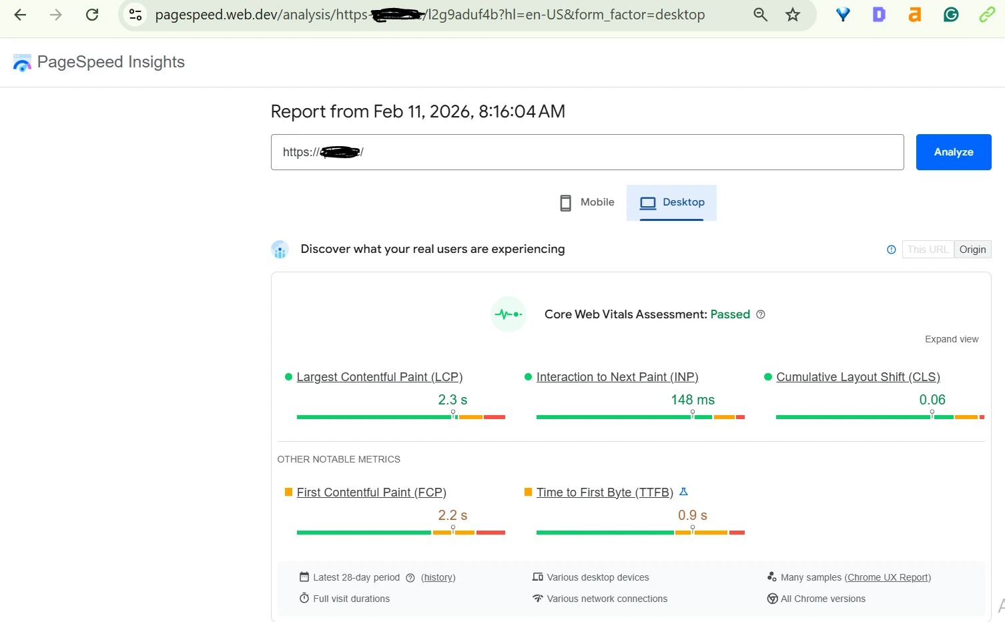This screenshot has width=1005, height=622.
Task: Click the Core Web Vitals pulse icon
Action: coord(509,314)
